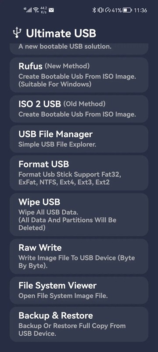Screen dimensions: 158x352
Task: Tap the Ultimate USB title text
Action: click(x=61, y=33)
